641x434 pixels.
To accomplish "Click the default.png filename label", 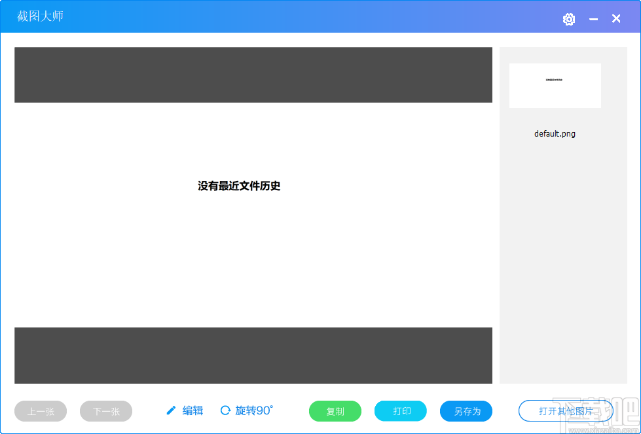I will [555, 133].
